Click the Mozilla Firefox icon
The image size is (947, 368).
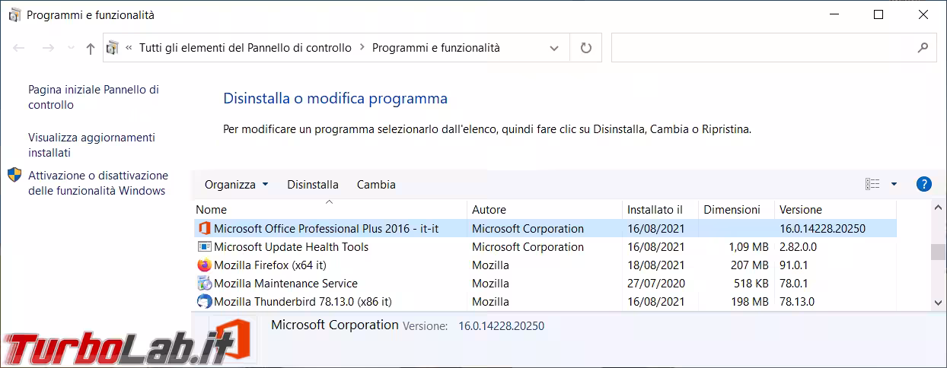point(204,265)
